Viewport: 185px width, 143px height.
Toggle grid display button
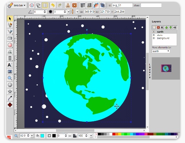45,5
